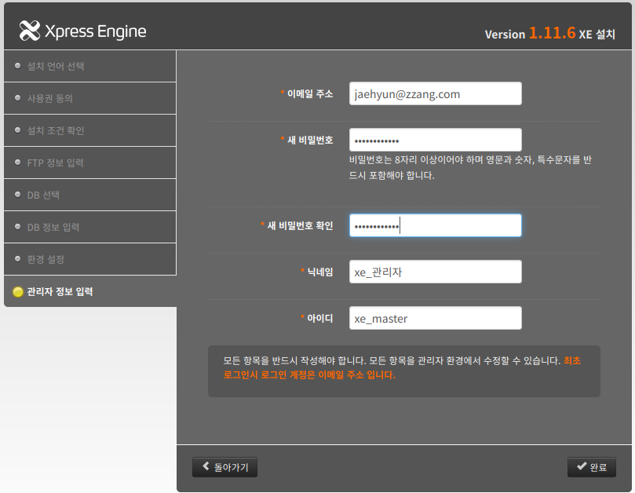
Task: Select the 설치 언어 선택 step
Action: pos(90,66)
